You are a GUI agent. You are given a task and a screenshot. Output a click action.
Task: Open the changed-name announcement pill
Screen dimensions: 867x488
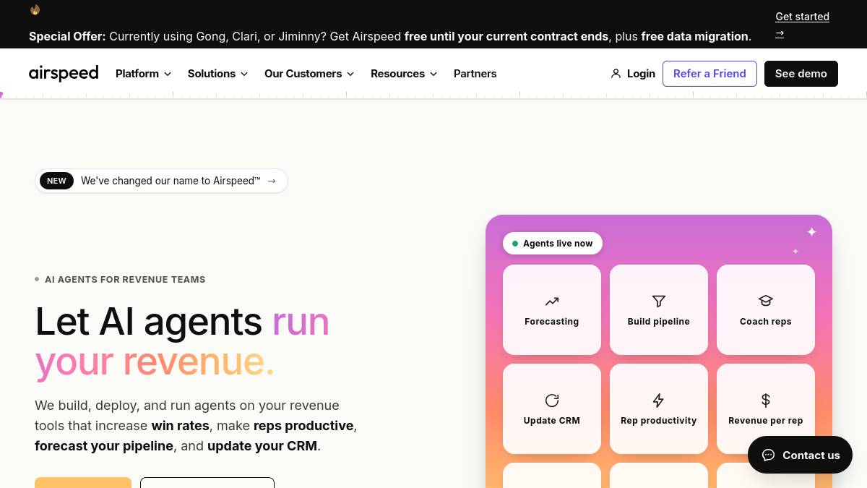(161, 181)
